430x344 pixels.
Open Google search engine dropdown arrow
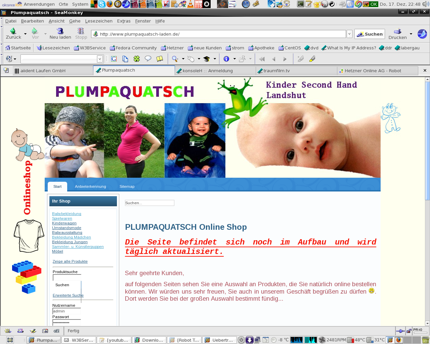(x=15, y=59)
